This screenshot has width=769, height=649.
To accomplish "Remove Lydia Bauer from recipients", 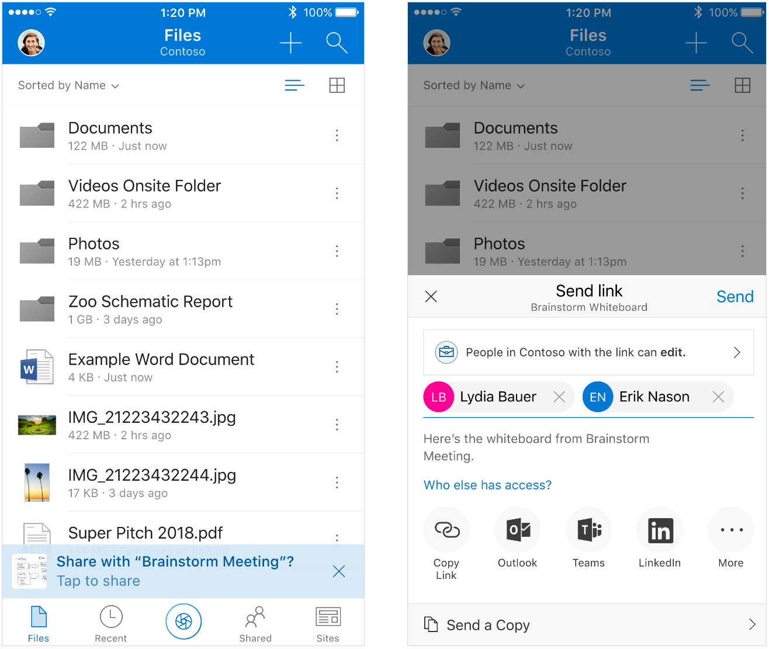I will point(559,397).
